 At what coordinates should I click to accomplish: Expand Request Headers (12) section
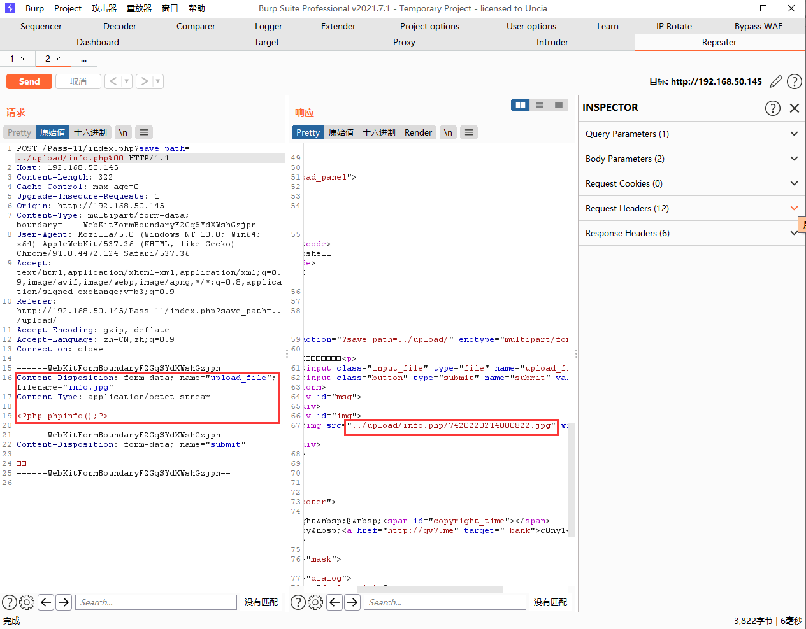coord(691,208)
